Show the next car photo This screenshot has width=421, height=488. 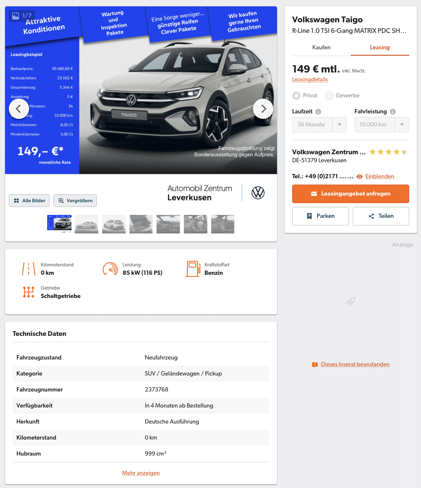coord(263,109)
